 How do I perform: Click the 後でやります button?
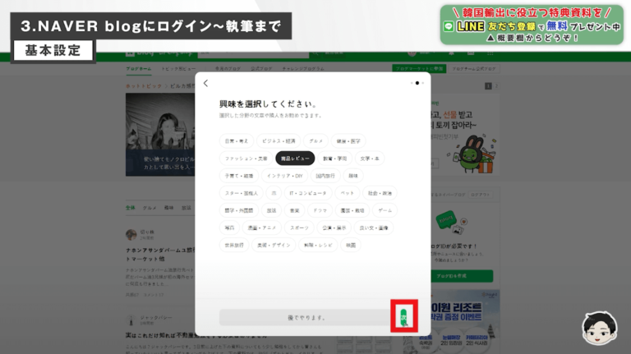pyautogui.click(x=306, y=317)
